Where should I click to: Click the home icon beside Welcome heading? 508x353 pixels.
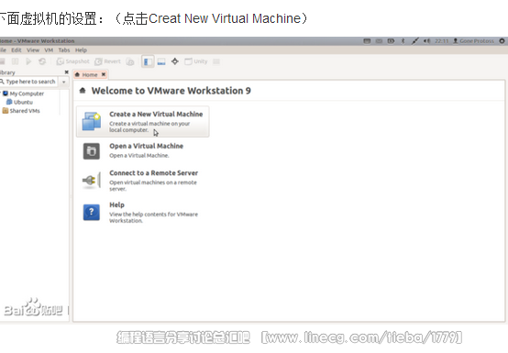tap(83, 91)
